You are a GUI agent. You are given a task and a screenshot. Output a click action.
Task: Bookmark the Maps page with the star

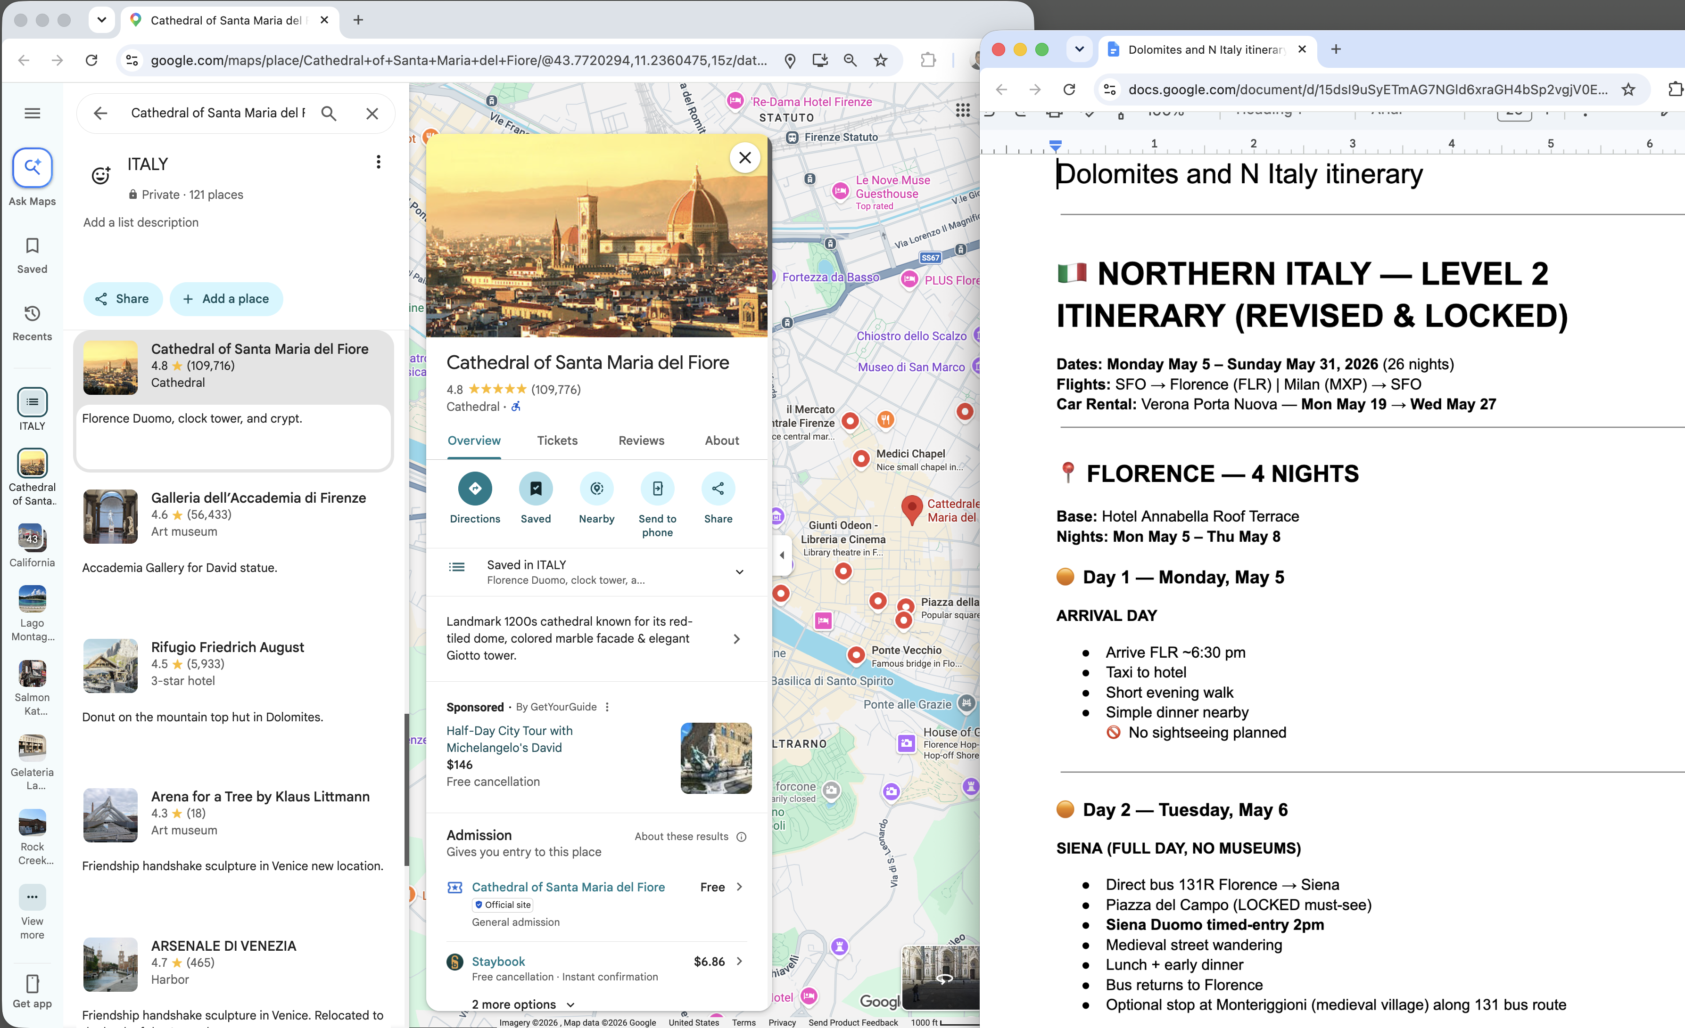[881, 60]
